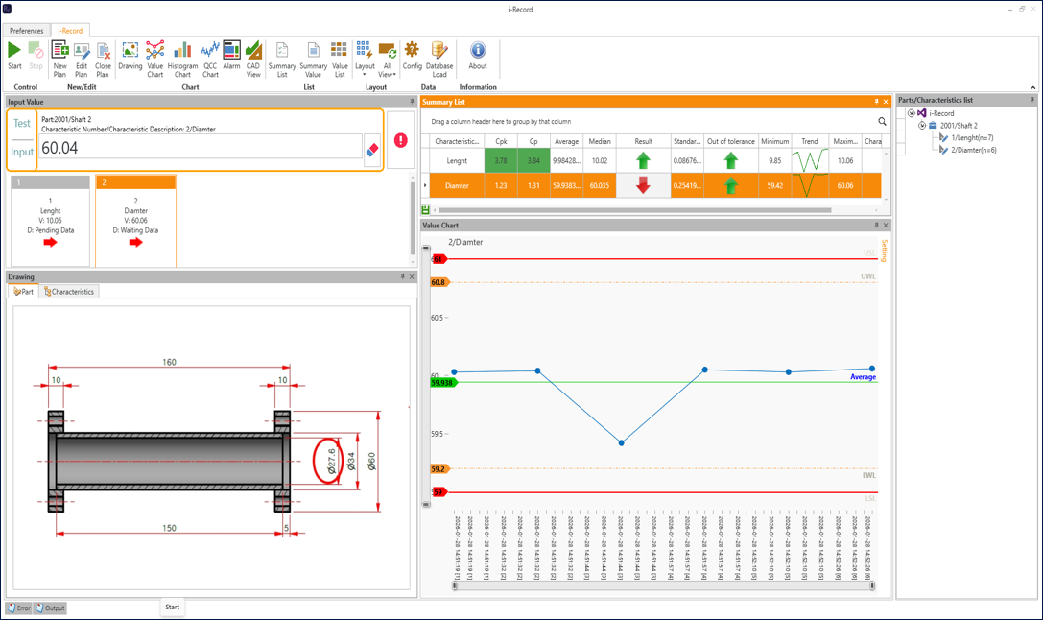Toggle the Test mode option
The width and height of the screenshot is (1043, 620).
[x=22, y=124]
